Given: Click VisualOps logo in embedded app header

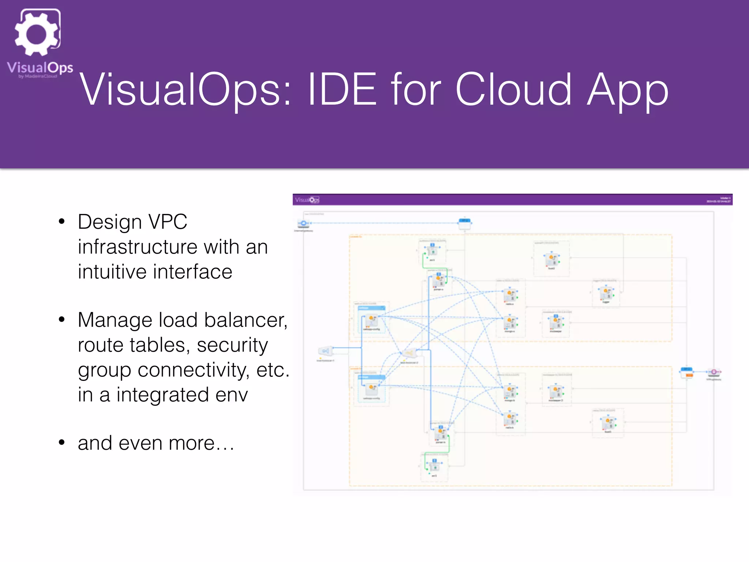Looking at the screenshot, I should click(x=307, y=200).
